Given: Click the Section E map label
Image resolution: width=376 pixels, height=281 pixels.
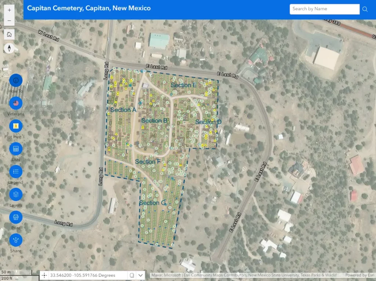Looking at the screenshot, I should (184, 85).
